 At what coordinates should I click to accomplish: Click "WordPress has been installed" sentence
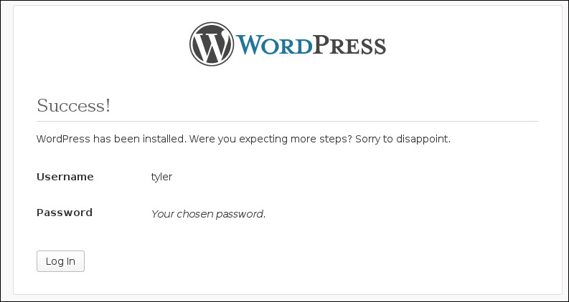click(111, 139)
